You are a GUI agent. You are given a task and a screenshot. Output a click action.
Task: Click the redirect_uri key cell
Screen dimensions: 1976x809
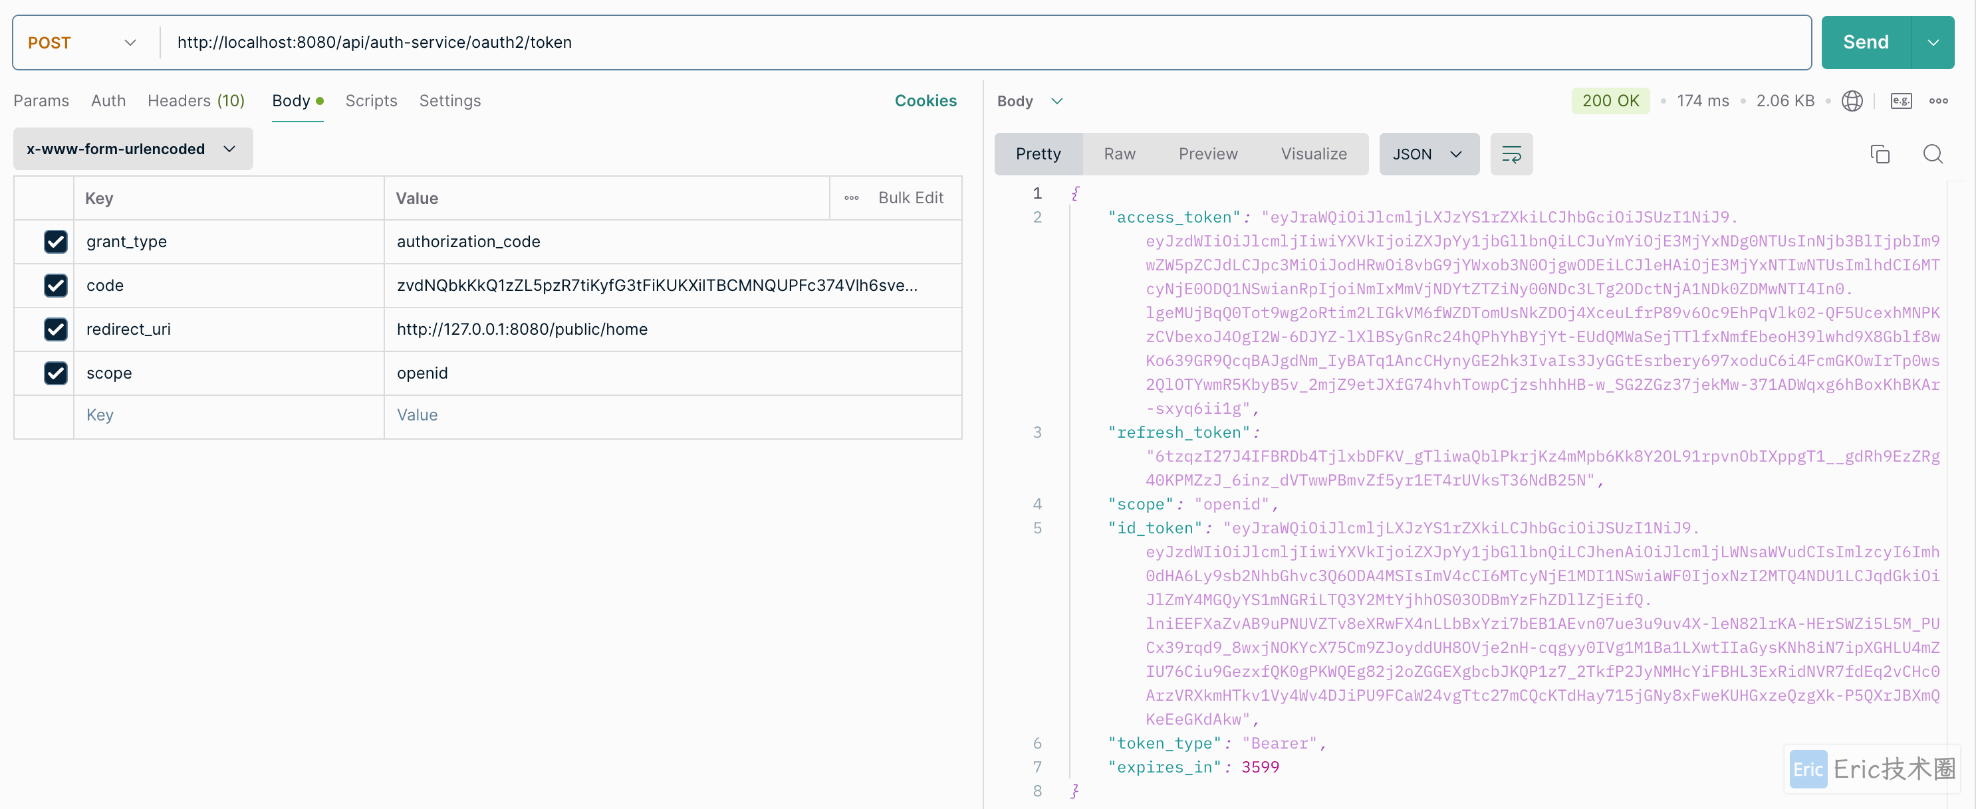(x=229, y=329)
